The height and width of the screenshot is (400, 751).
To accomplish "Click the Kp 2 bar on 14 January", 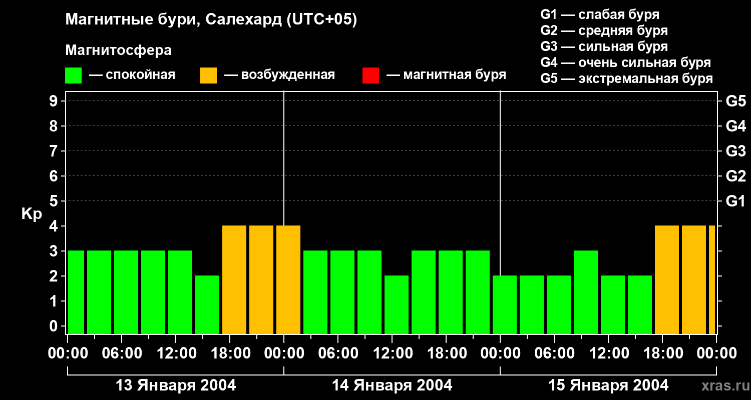I will (397, 304).
